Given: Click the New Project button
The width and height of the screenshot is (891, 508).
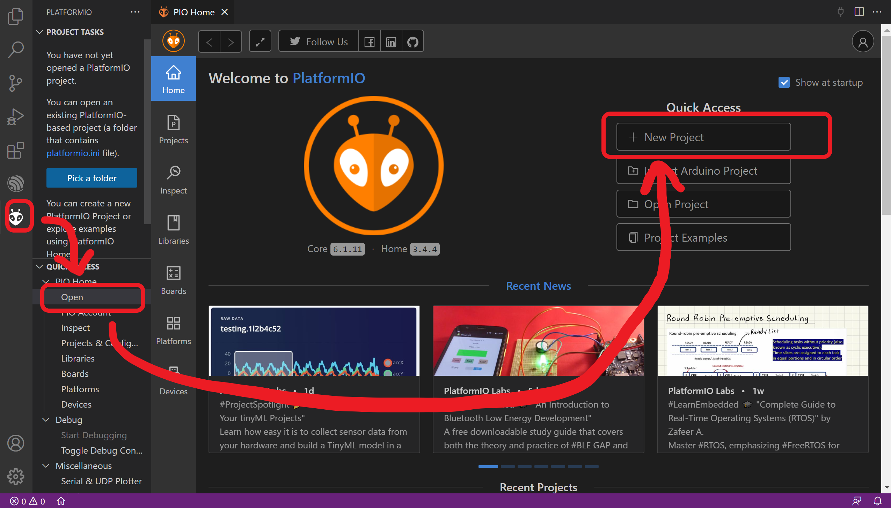Looking at the screenshot, I should click(x=703, y=137).
